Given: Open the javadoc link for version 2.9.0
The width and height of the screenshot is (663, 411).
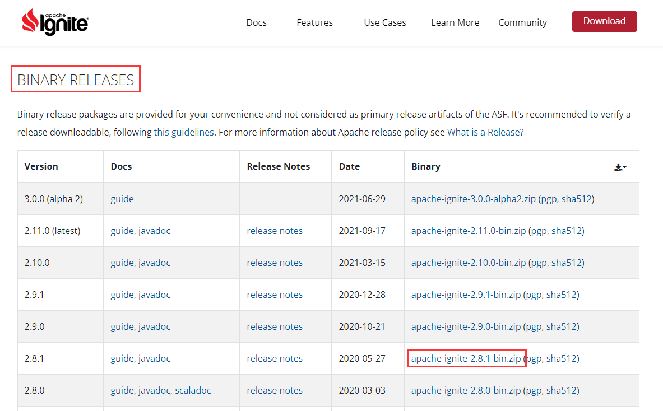Looking at the screenshot, I should click(x=154, y=326).
